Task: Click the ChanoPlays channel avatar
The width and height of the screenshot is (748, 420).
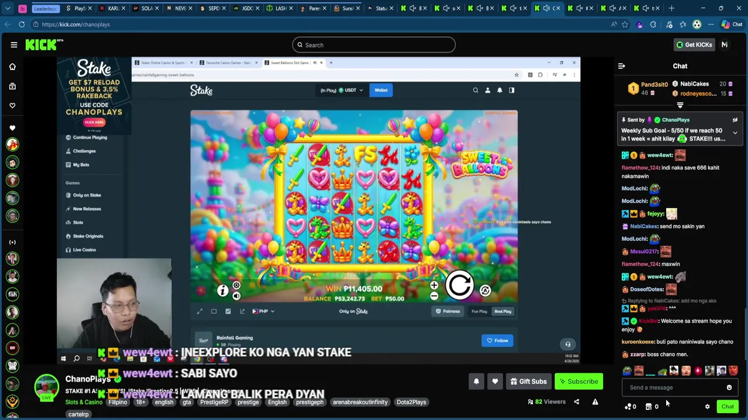Action: 46,387
